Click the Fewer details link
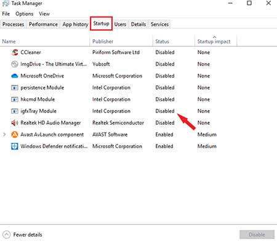Screen dimensions: 277x244 coord(28,235)
